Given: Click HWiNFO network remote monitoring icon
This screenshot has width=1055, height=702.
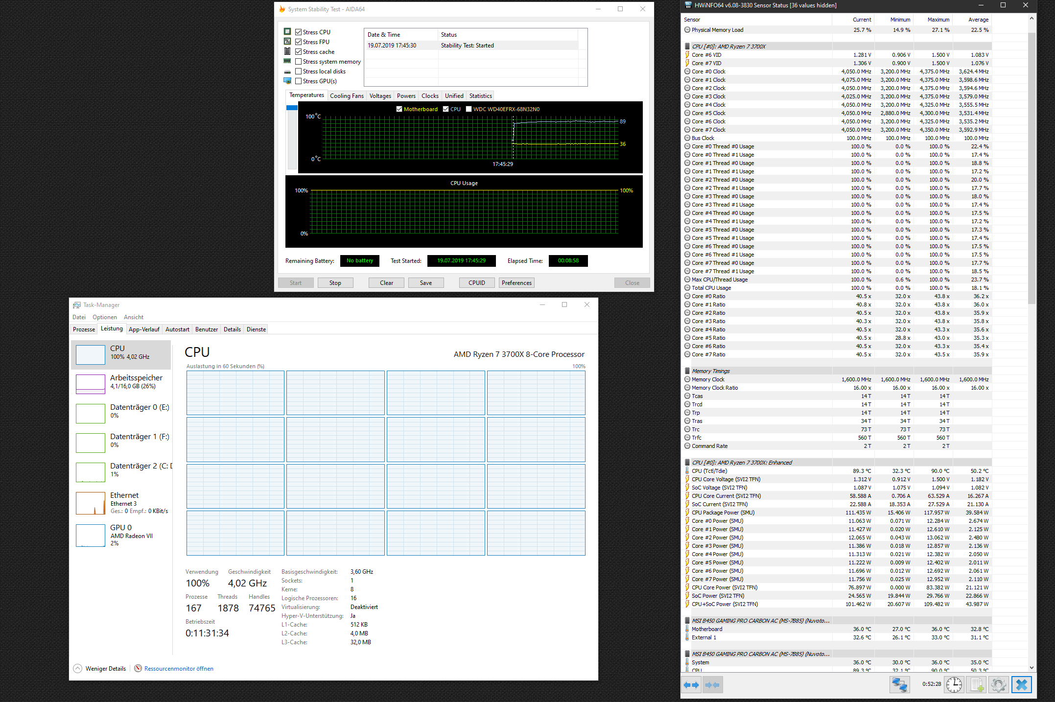Looking at the screenshot, I should point(899,685).
